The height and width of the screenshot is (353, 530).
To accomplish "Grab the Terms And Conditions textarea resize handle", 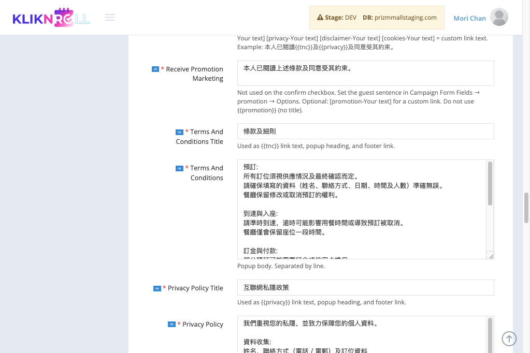I will 491,256.
